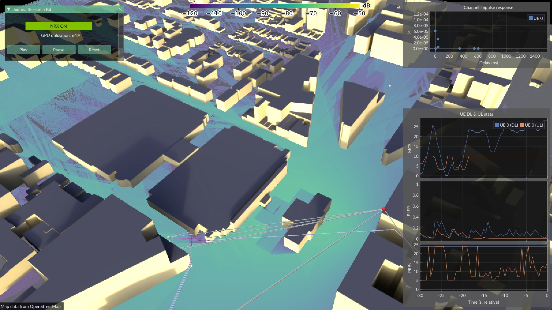Image resolution: width=552 pixels, height=310 pixels.
Task: Toggle UE 0 (UL) legend entry
Action: click(532, 125)
